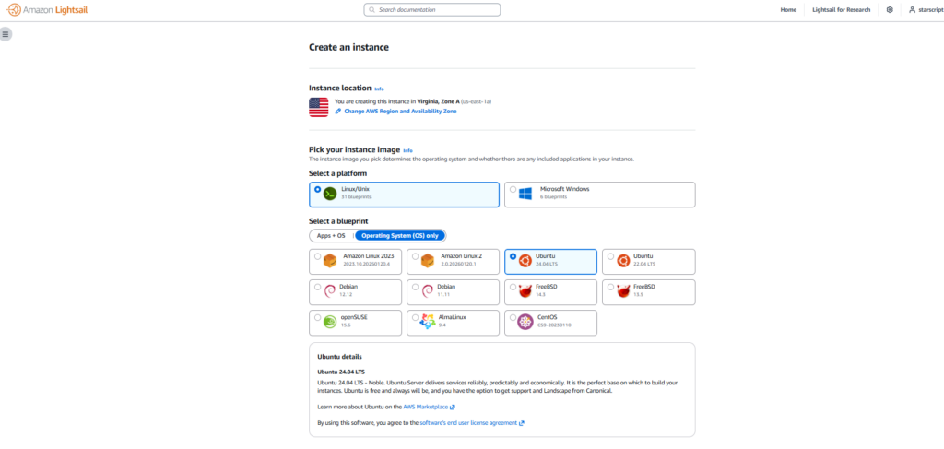Select the Amazon Linux 2023 radio button
This screenshot has height=449, width=944.
pos(318,257)
